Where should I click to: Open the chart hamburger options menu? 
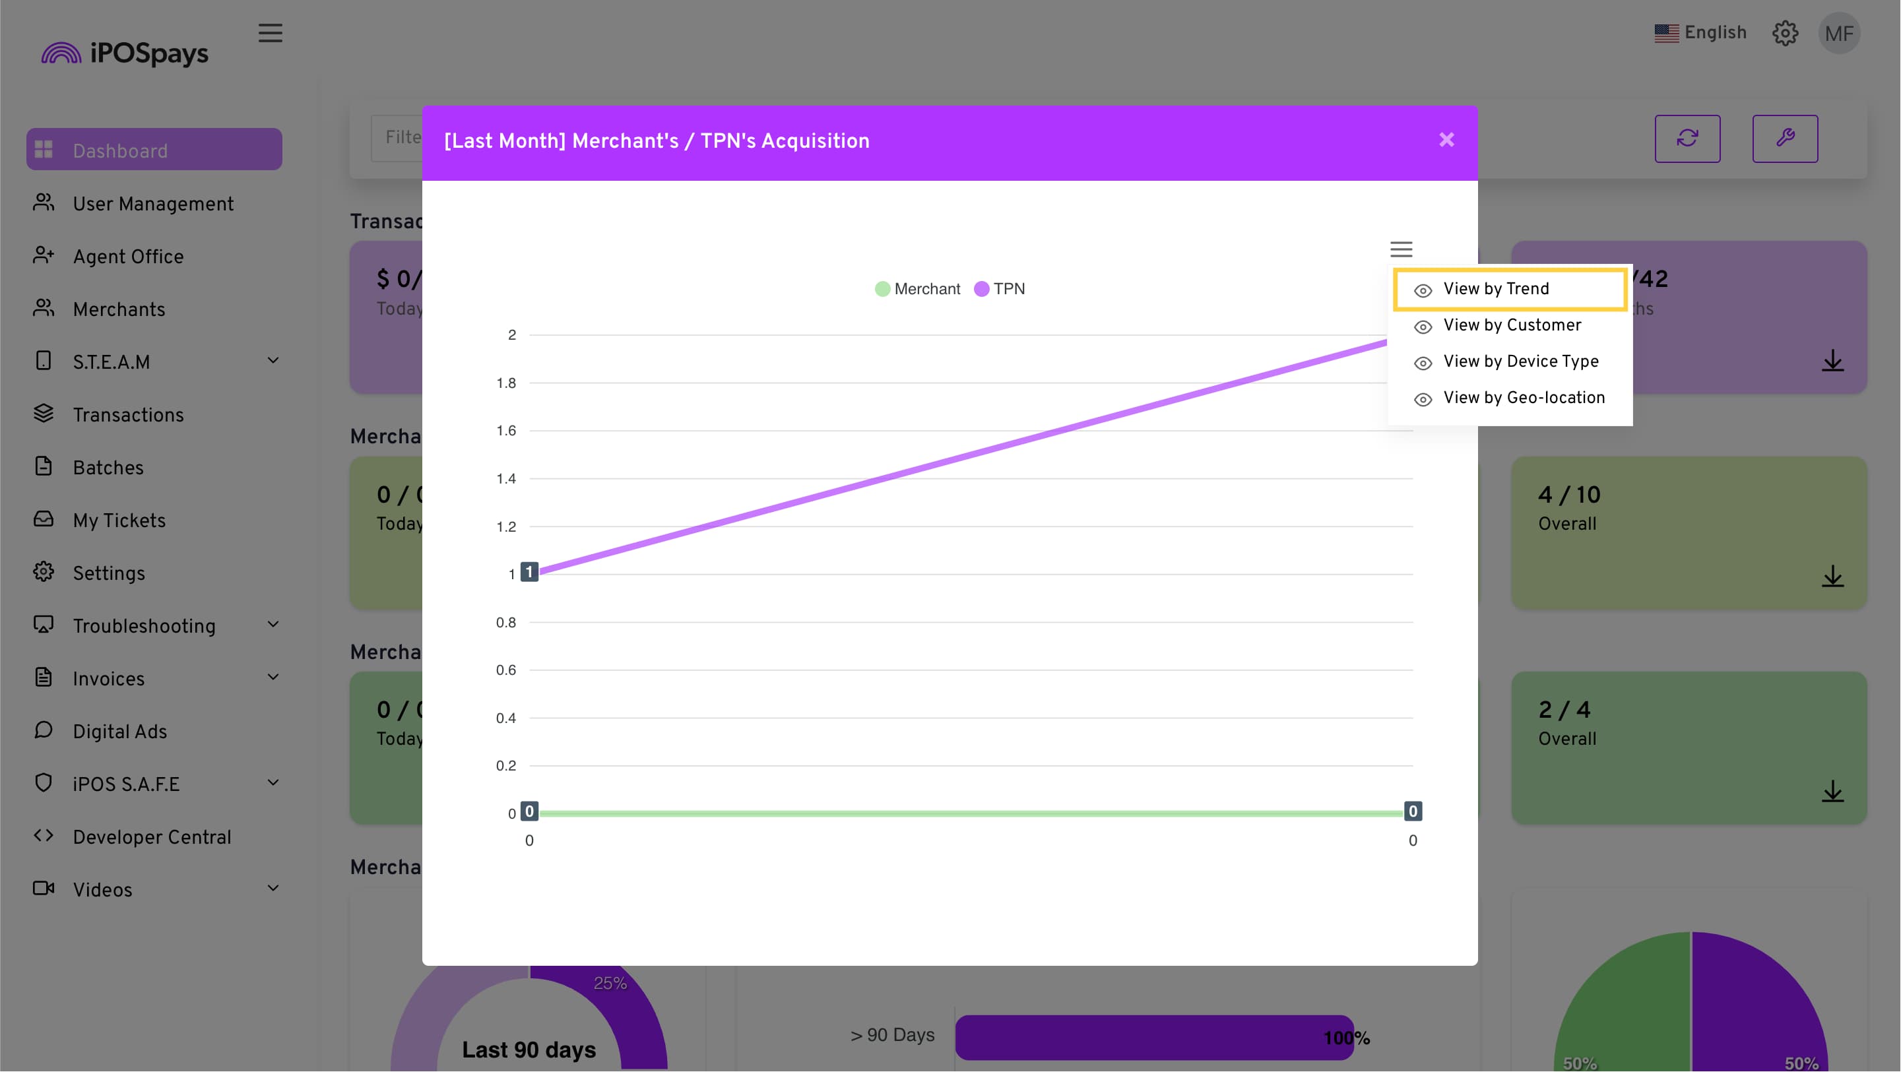pyautogui.click(x=1402, y=249)
